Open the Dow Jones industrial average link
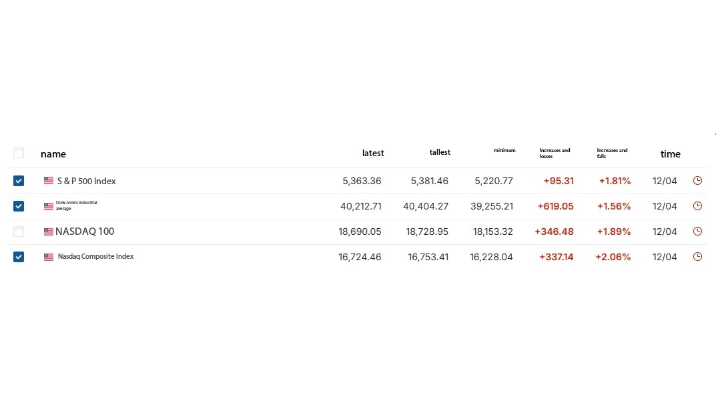The image size is (716, 403). pyautogui.click(x=76, y=206)
